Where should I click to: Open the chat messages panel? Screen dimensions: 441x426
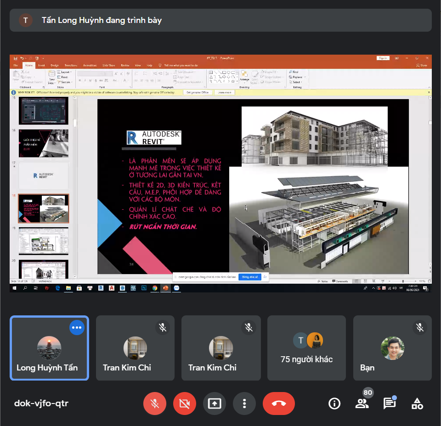[390, 404]
